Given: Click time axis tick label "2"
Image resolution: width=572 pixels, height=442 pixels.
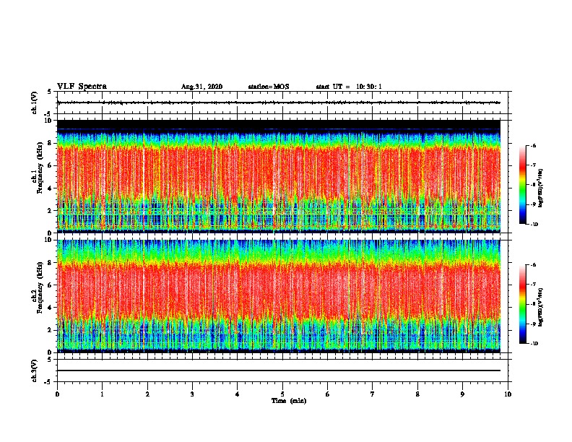Looking at the screenshot, I should tap(147, 394).
